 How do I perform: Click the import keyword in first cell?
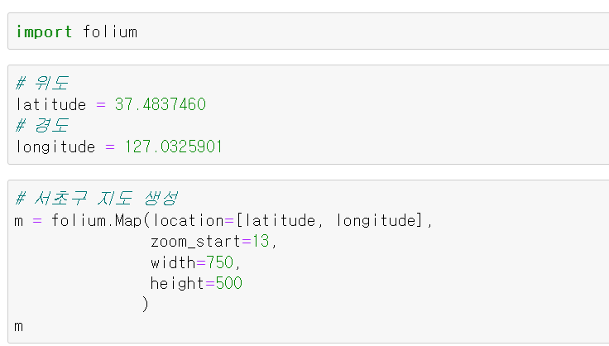(45, 32)
